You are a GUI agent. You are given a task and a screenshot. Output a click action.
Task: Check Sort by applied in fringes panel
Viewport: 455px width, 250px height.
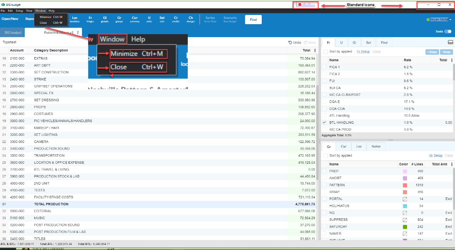tap(326, 52)
